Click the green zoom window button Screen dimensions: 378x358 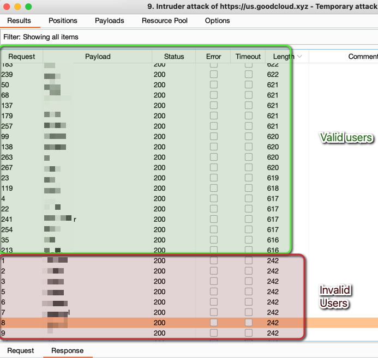tap(28, 7)
